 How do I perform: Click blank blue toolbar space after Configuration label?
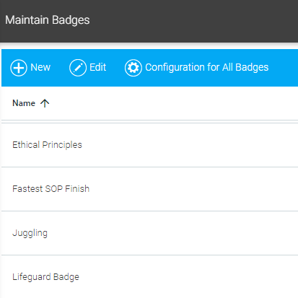point(284,68)
